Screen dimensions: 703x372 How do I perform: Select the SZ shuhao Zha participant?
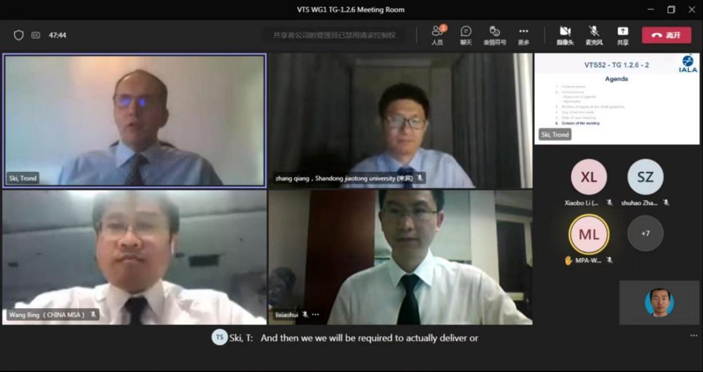(645, 177)
